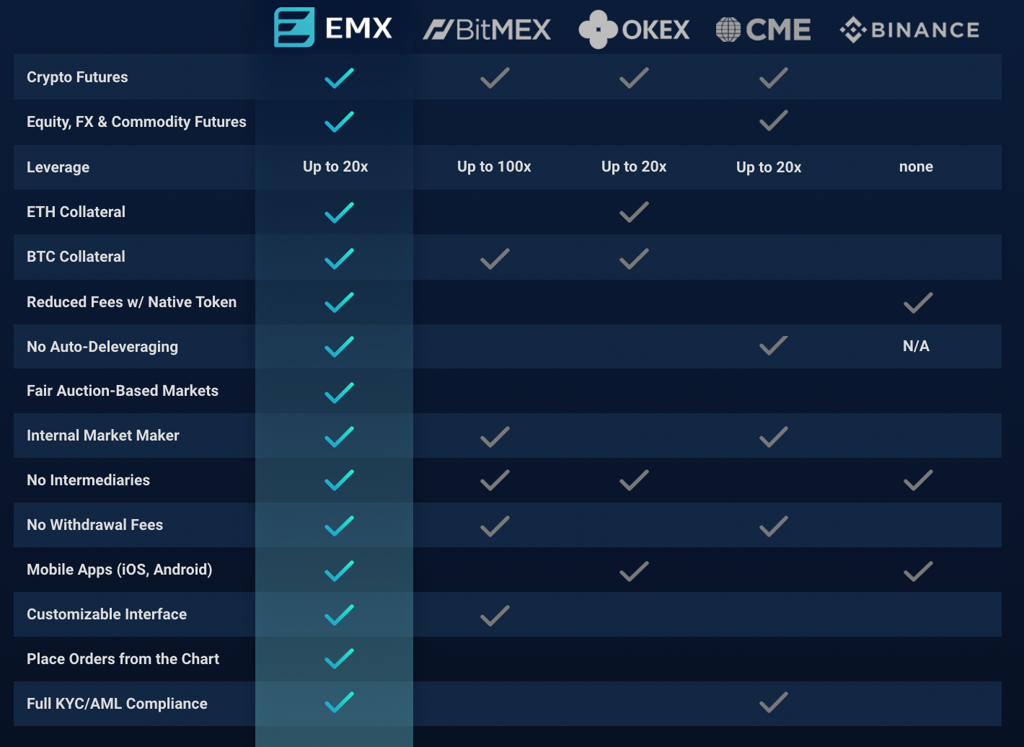Click the Binance diamond logo
Screen dimensions: 1024x747
[853, 30]
